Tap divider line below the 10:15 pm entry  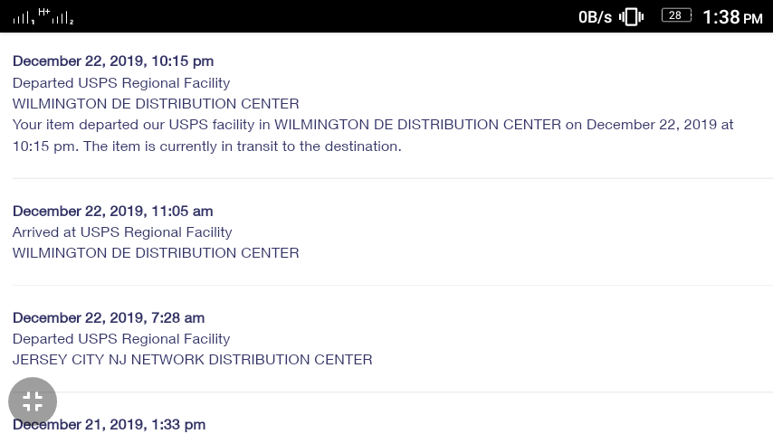[393, 178]
